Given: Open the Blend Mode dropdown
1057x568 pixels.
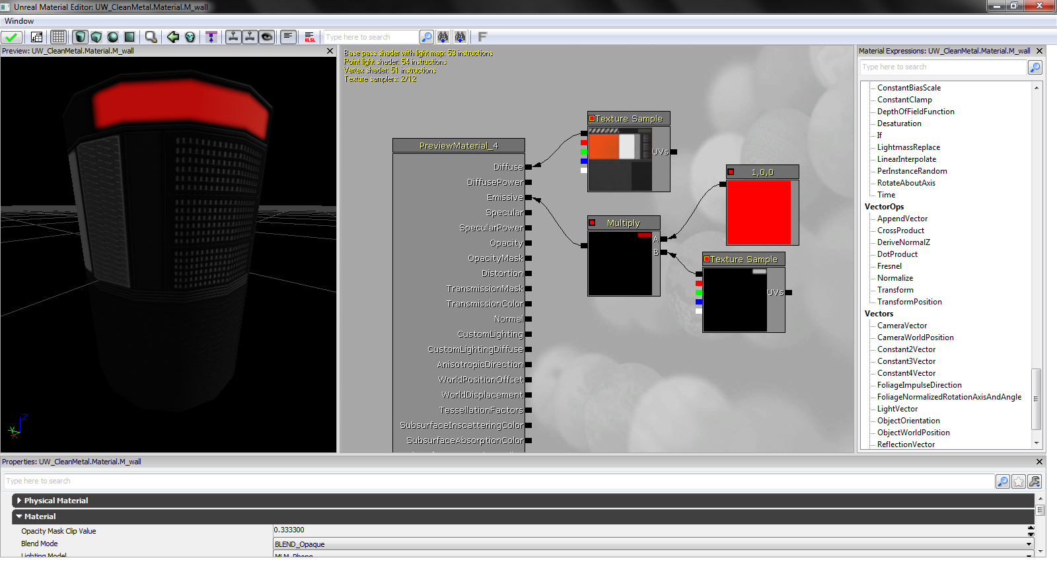Looking at the screenshot, I should click(x=1029, y=544).
